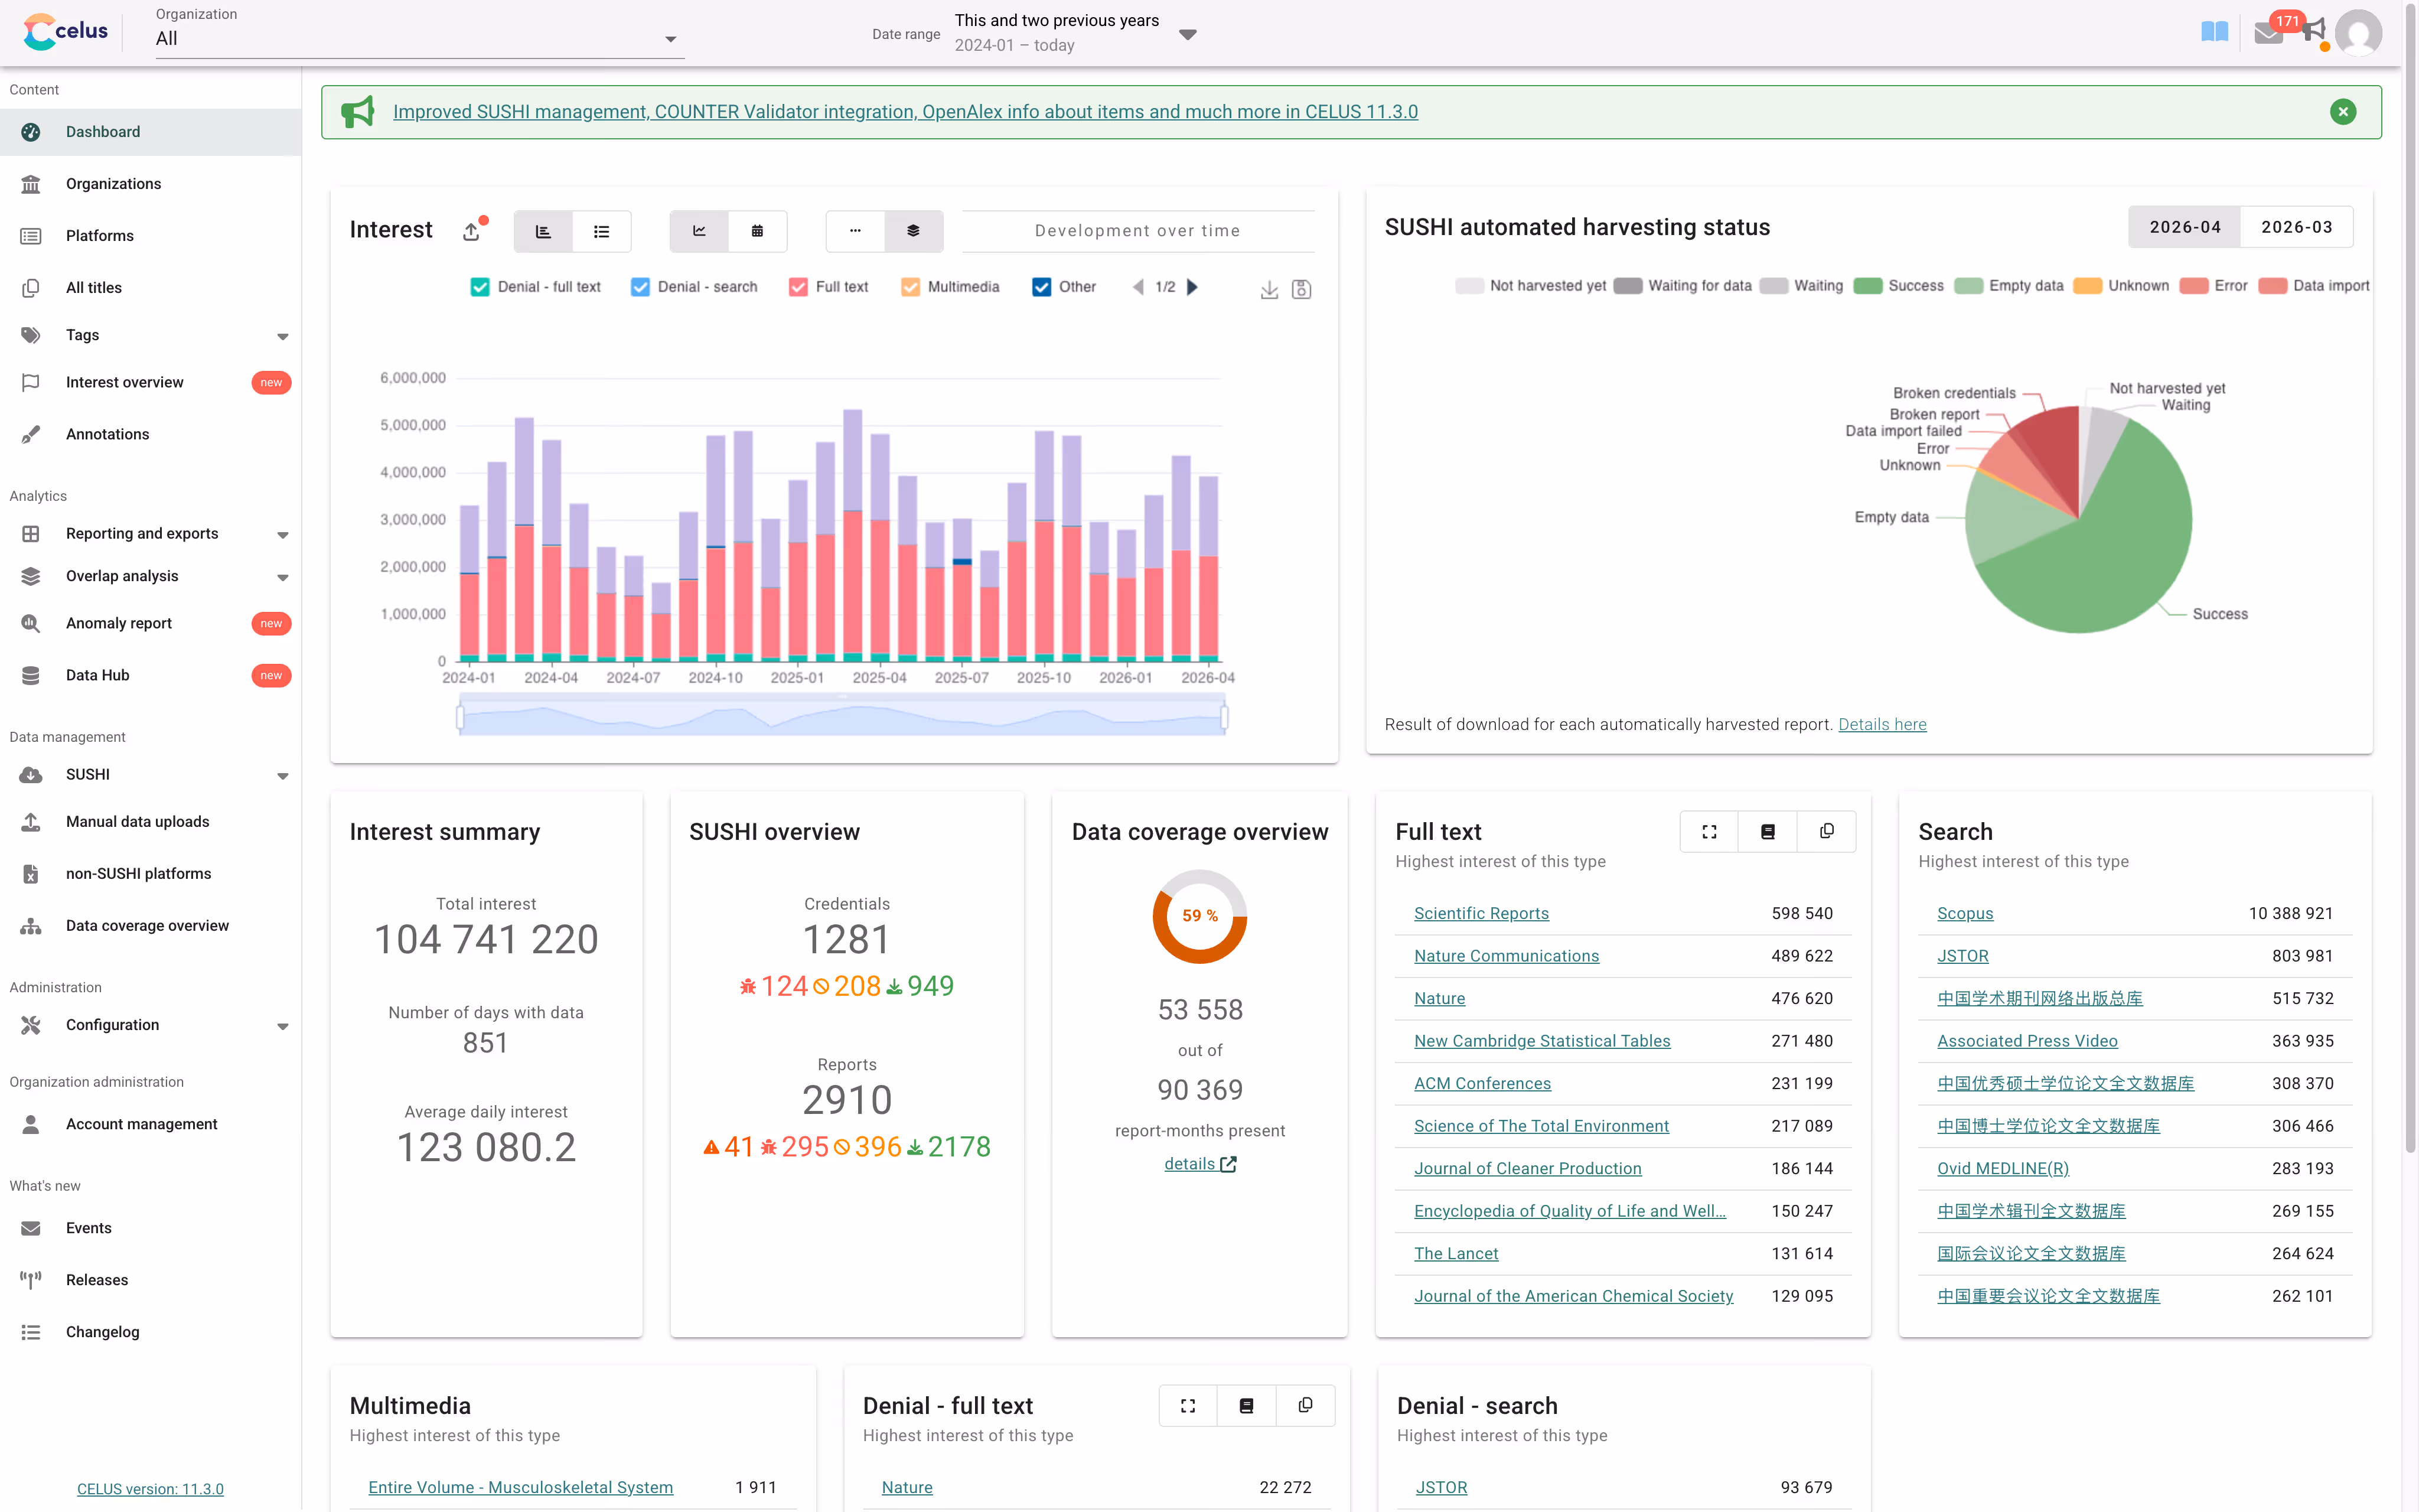Toggle Empty data pie legend entry
The image size is (2419, 1512).
pyautogui.click(x=2009, y=286)
